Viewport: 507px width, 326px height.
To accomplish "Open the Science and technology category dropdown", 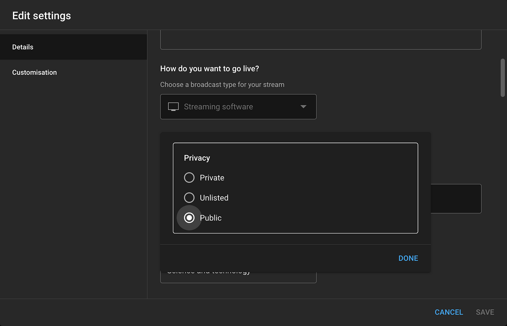I will 238,277.
